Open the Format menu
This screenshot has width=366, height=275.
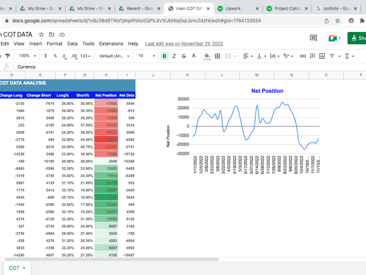(55, 44)
